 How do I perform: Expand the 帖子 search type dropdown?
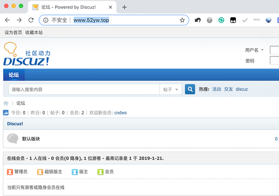coord(171,89)
